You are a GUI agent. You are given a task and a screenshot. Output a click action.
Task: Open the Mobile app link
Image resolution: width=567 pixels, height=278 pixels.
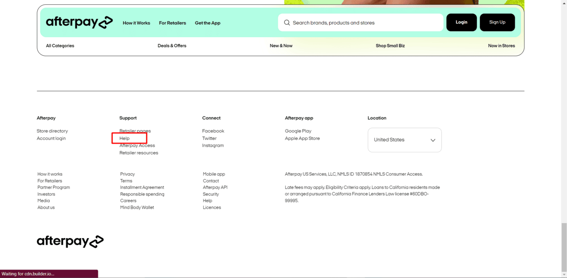pyautogui.click(x=214, y=174)
